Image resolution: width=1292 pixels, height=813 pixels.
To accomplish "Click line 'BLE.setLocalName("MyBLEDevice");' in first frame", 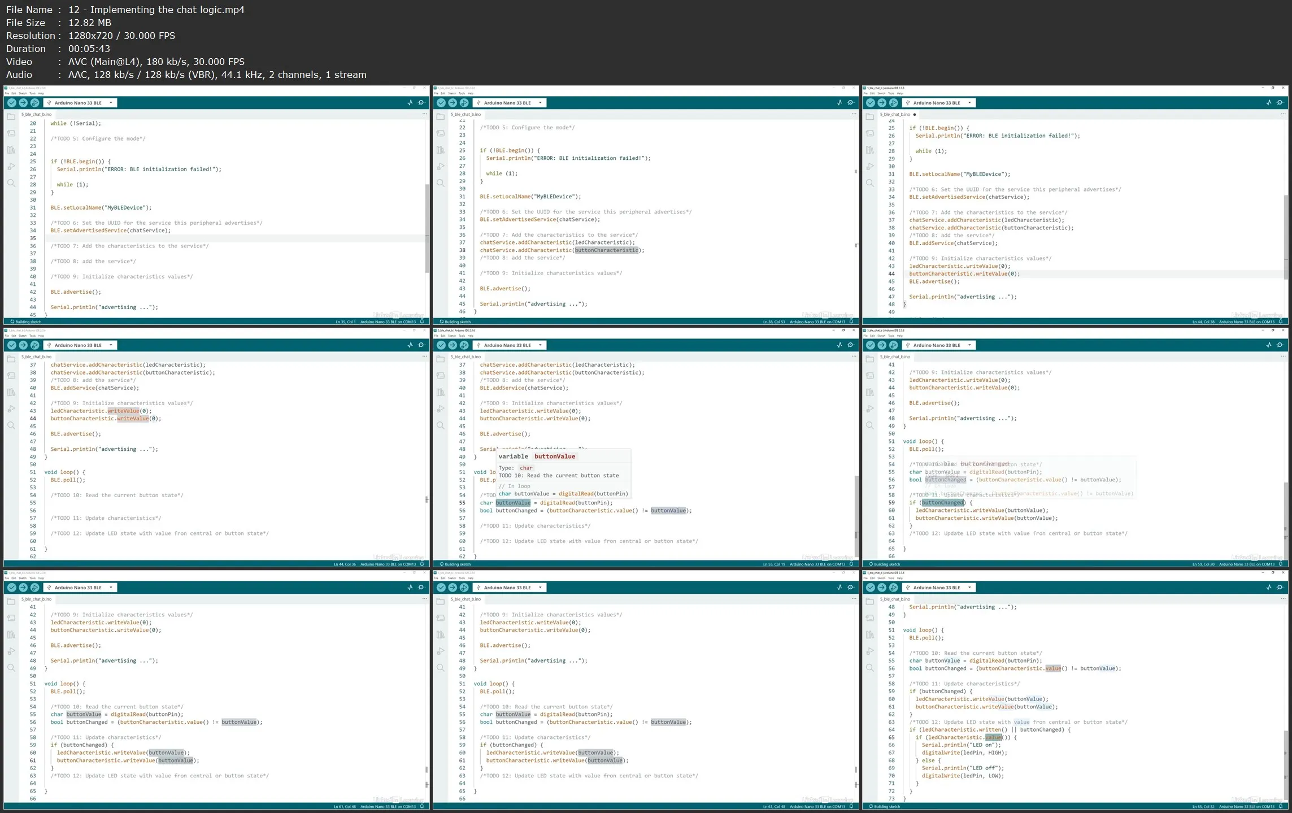I will pos(101,208).
